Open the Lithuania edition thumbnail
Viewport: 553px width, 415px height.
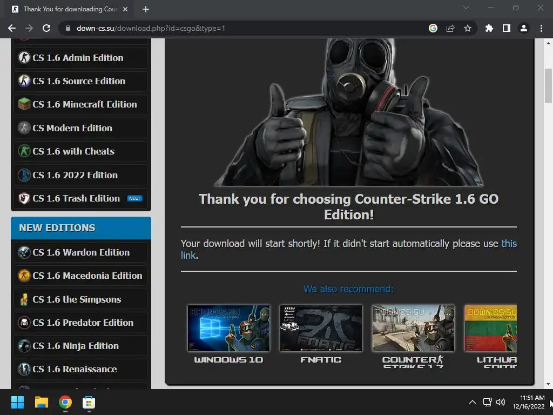[490, 328]
